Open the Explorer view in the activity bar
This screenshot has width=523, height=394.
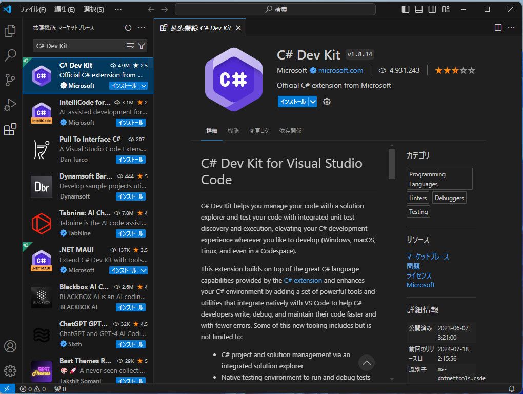10,31
